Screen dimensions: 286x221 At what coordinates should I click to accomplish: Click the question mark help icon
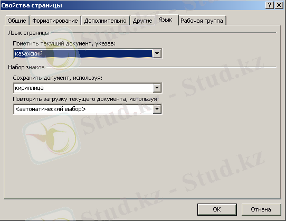[x=270, y=5]
